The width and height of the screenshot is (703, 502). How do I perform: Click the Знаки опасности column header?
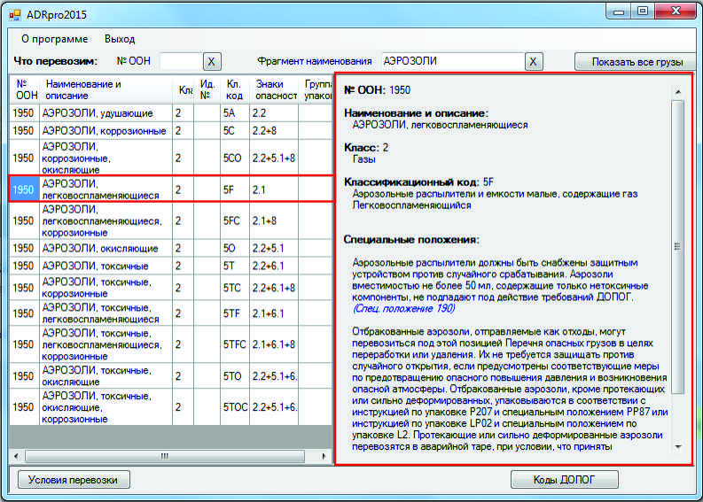pos(275,89)
